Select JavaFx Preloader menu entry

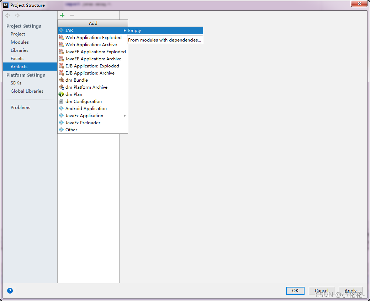coord(92,122)
